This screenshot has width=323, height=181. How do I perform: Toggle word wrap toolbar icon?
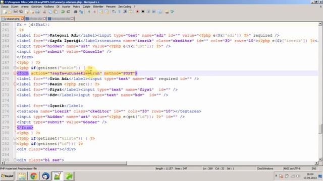pos(114,12)
